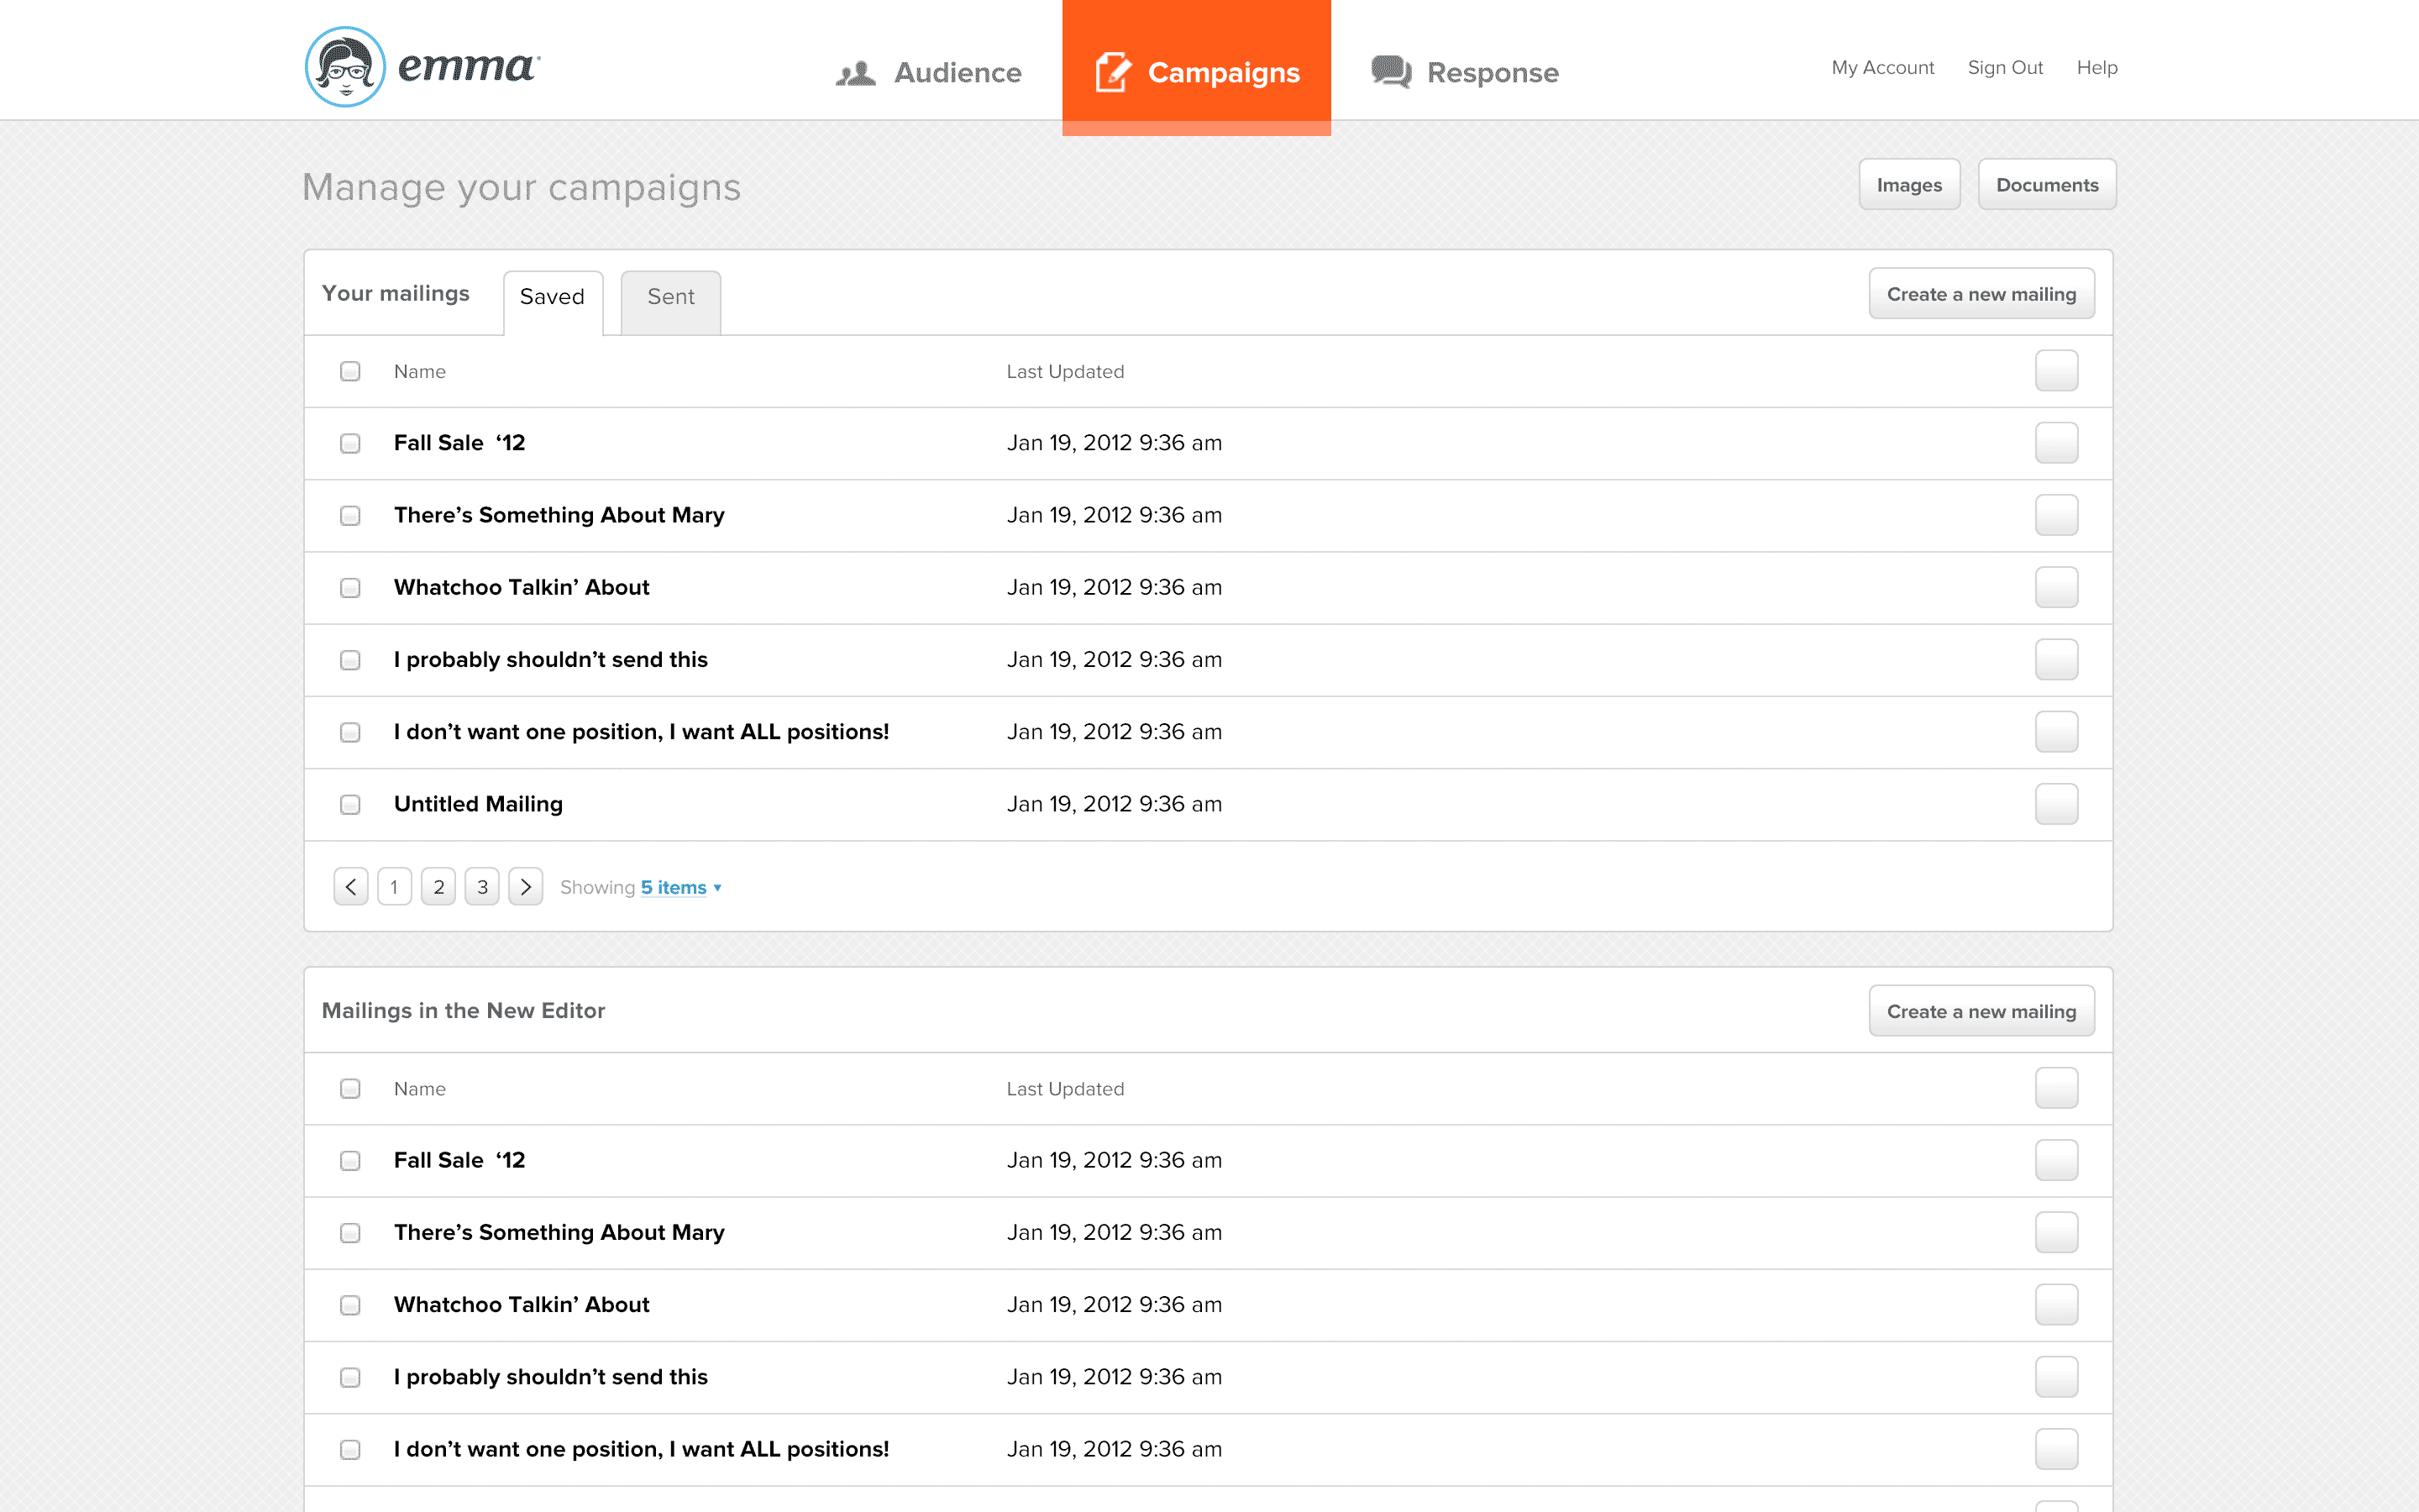2419x1512 pixels.
Task: Open My Account link
Action: [1882, 67]
